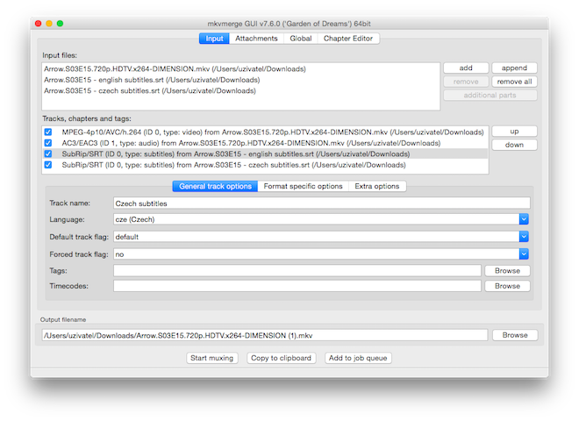
Task: Select the General track options tab
Action: tap(215, 186)
